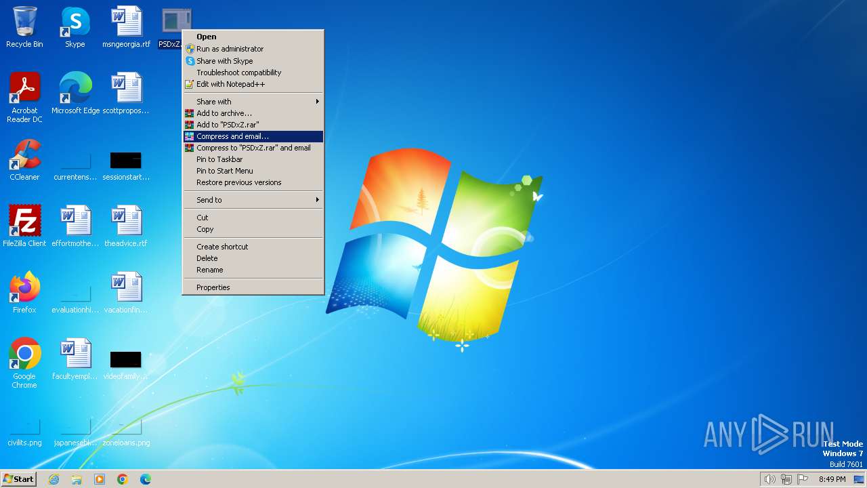The height and width of the screenshot is (488, 867).
Task: Choose Properties from context menu
Action: [253, 287]
